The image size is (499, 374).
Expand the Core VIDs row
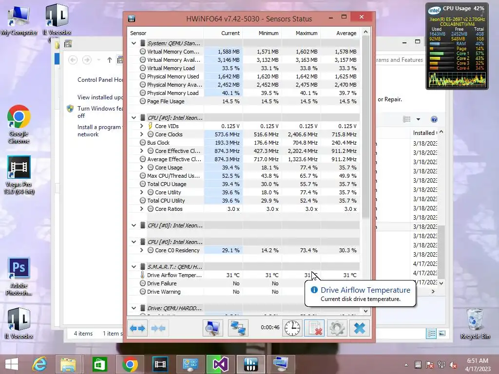coord(142,126)
